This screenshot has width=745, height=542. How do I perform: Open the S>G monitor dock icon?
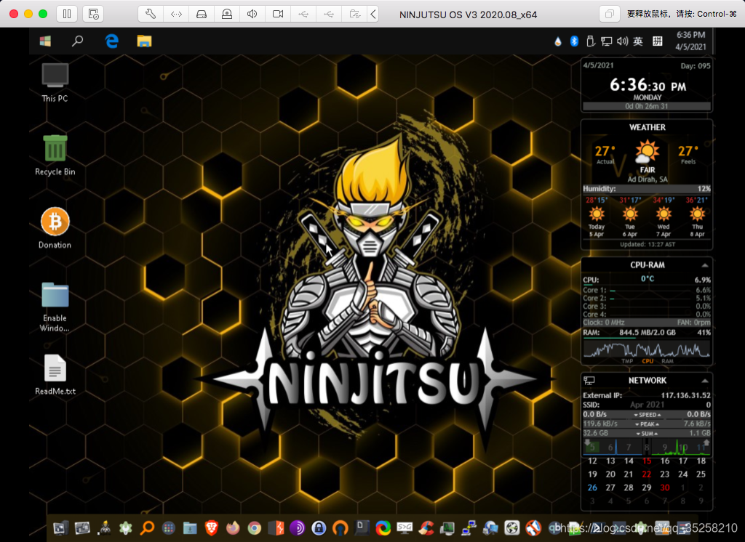(x=405, y=527)
